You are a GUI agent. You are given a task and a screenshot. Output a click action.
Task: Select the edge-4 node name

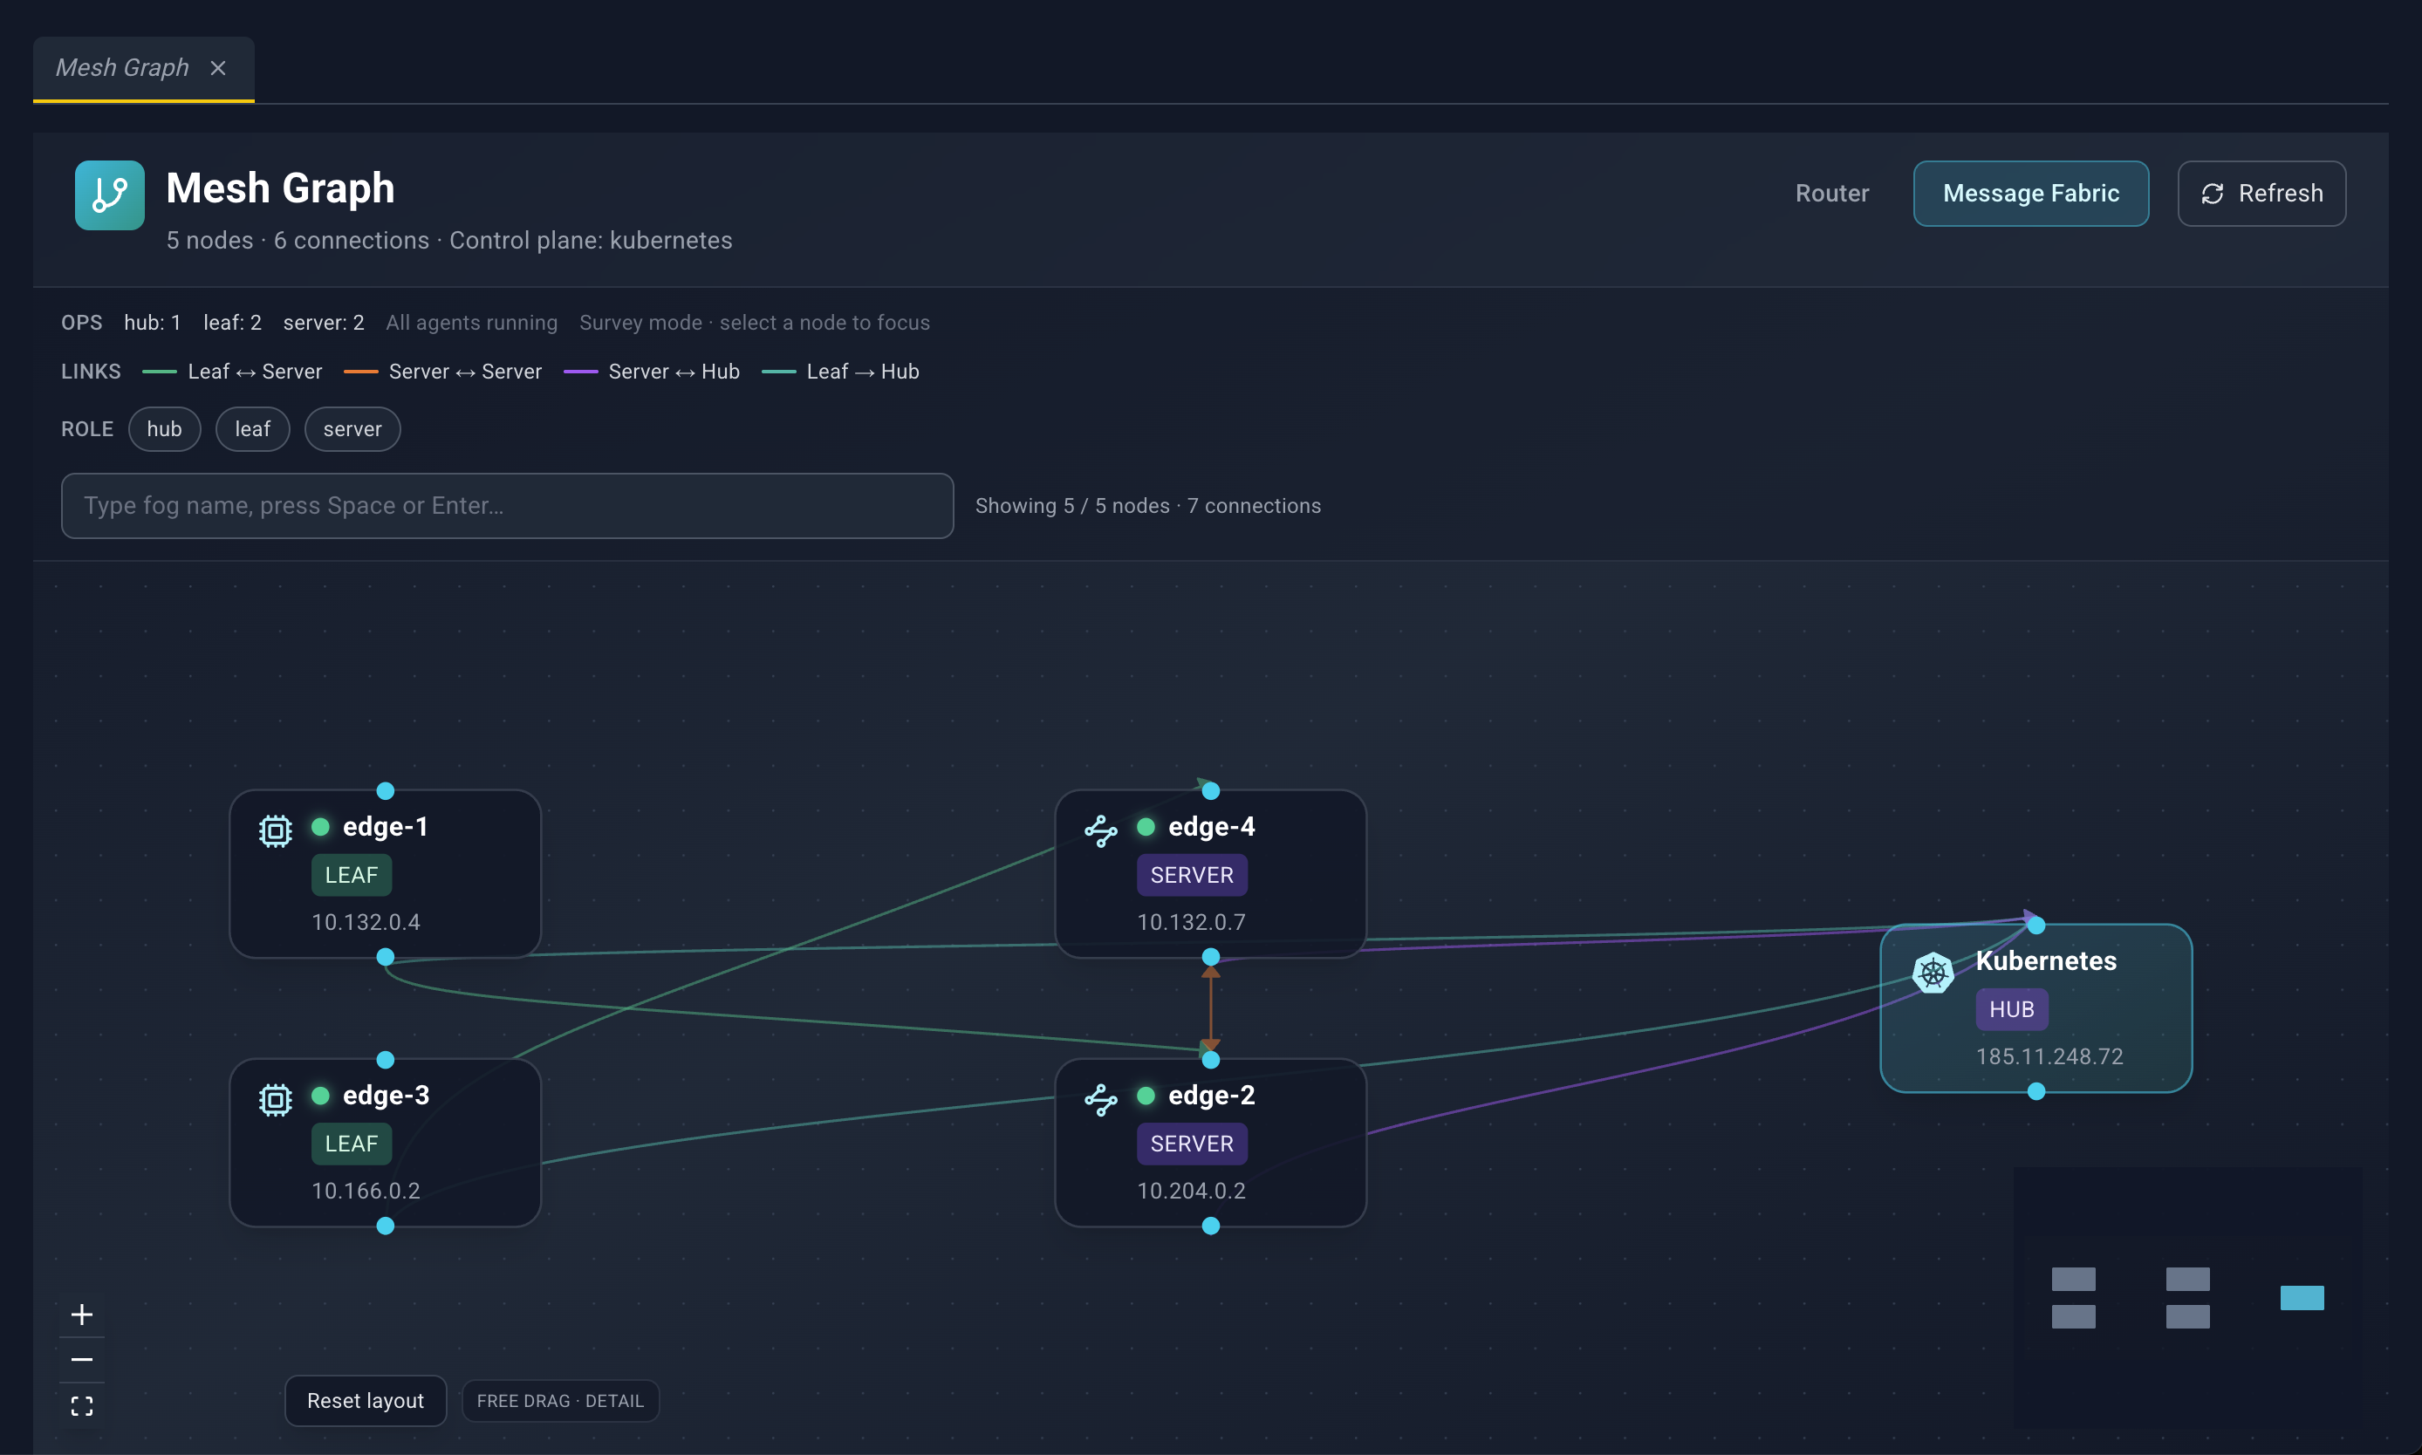pyautogui.click(x=1212, y=827)
